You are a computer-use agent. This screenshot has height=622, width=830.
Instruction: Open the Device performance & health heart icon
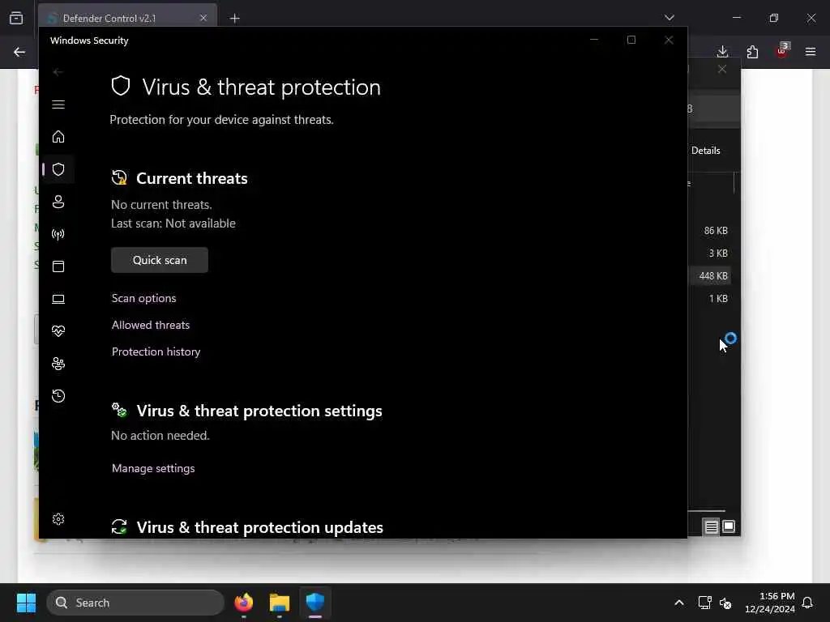(x=58, y=331)
